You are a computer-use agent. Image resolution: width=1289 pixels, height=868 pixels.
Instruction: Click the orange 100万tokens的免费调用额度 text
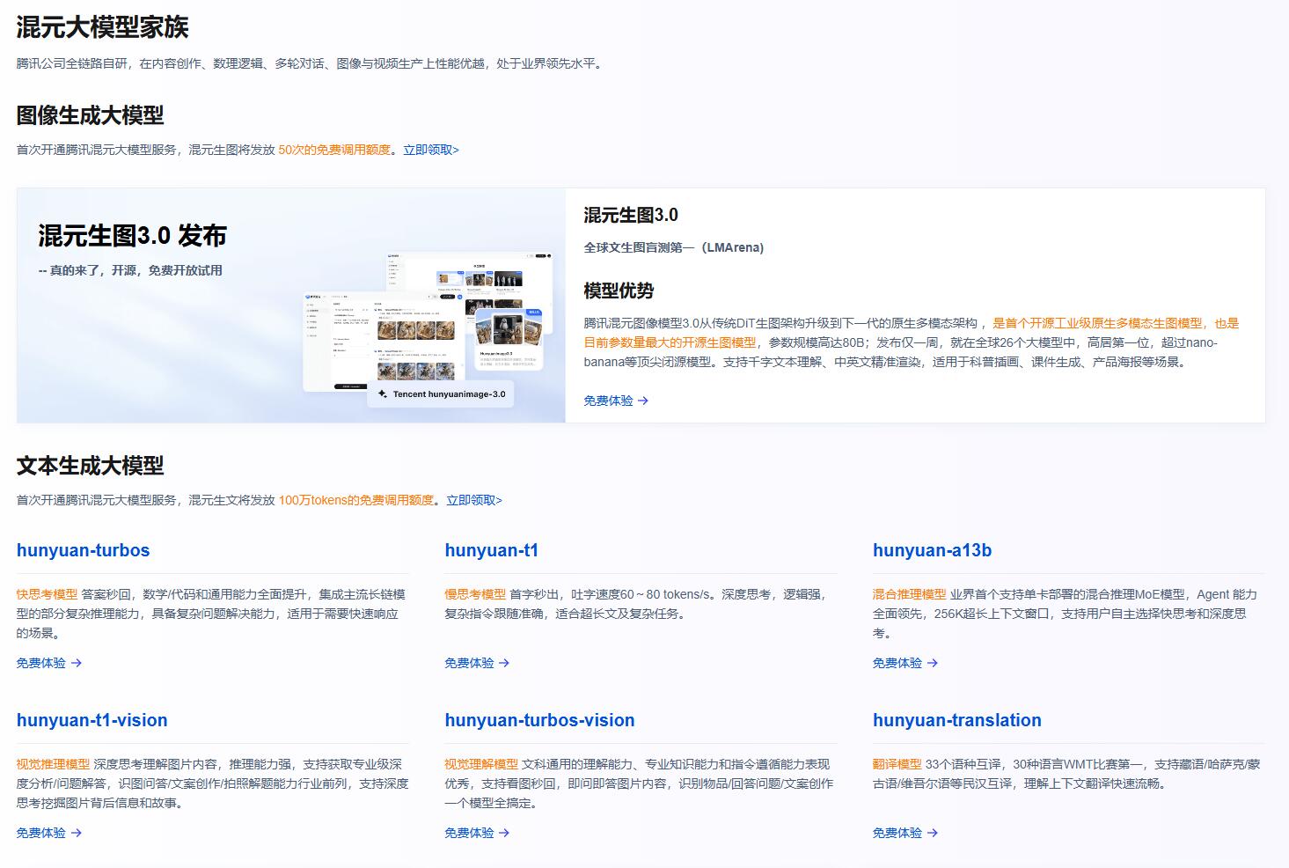355,500
